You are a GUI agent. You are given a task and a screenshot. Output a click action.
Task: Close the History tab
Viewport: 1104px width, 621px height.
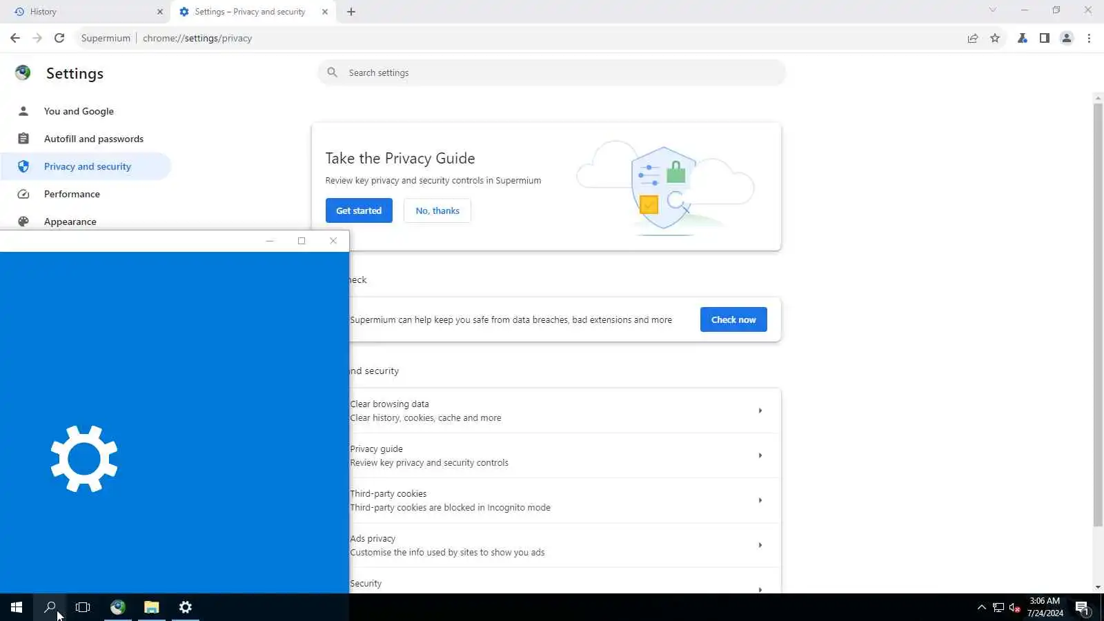[160, 12]
